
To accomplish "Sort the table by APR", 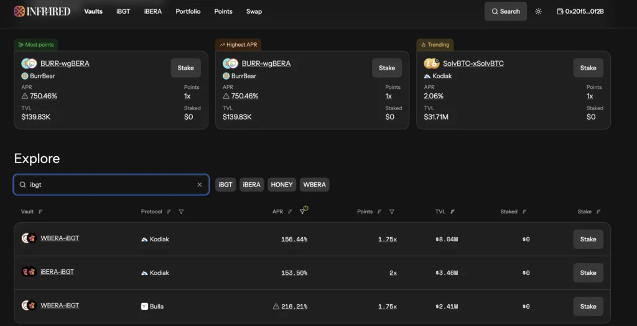I will 290,212.
